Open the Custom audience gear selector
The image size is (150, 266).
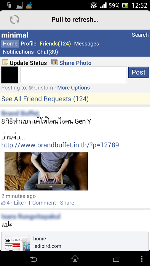point(41,88)
